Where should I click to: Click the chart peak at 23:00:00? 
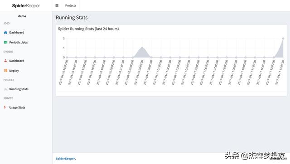click(x=142, y=48)
